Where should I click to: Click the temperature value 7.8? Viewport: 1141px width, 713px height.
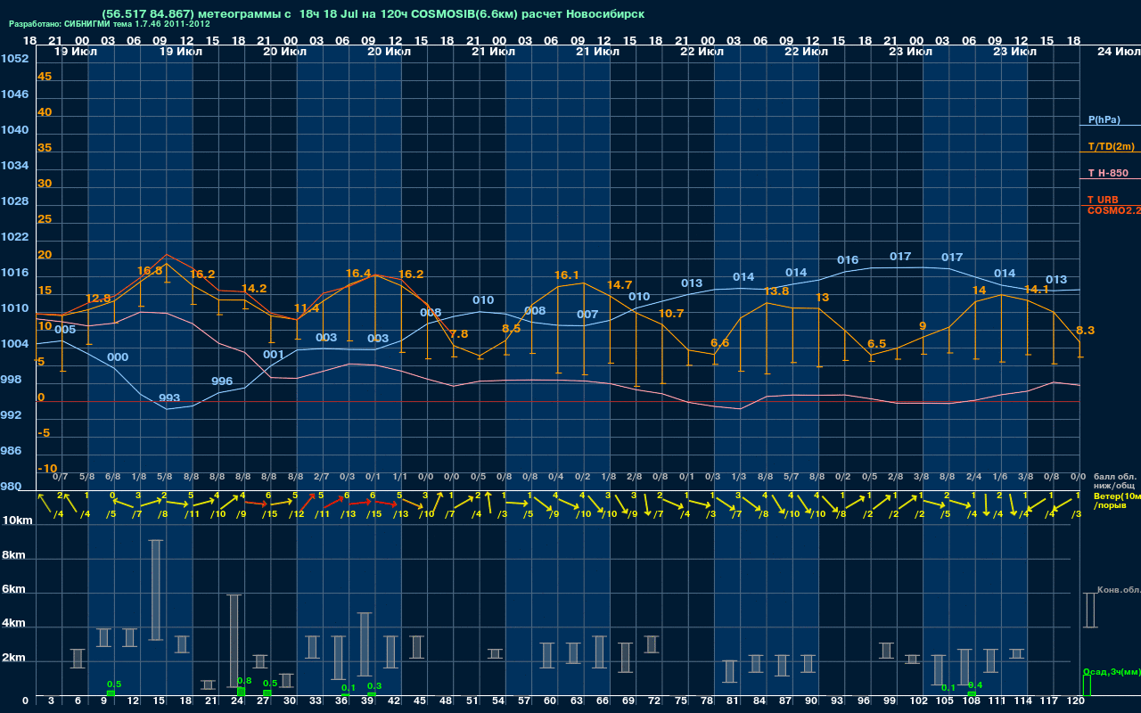pyautogui.click(x=459, y=333)
